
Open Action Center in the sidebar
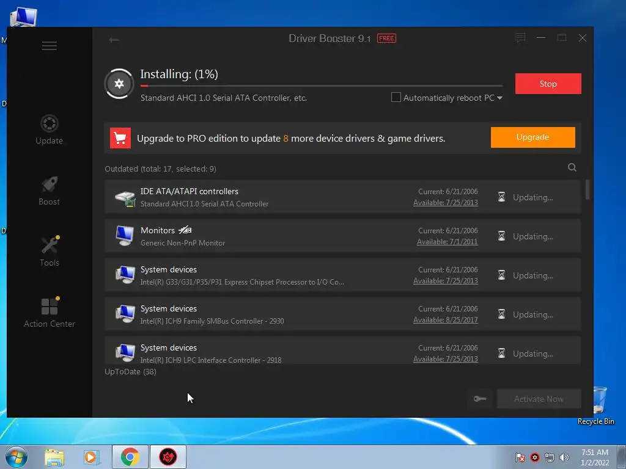click(x=50, y=312)
